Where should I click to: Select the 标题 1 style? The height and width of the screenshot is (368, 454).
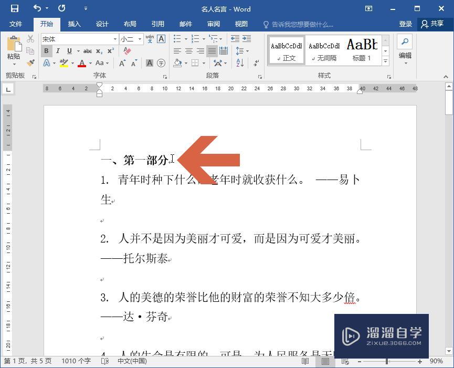tap(362, 50)
